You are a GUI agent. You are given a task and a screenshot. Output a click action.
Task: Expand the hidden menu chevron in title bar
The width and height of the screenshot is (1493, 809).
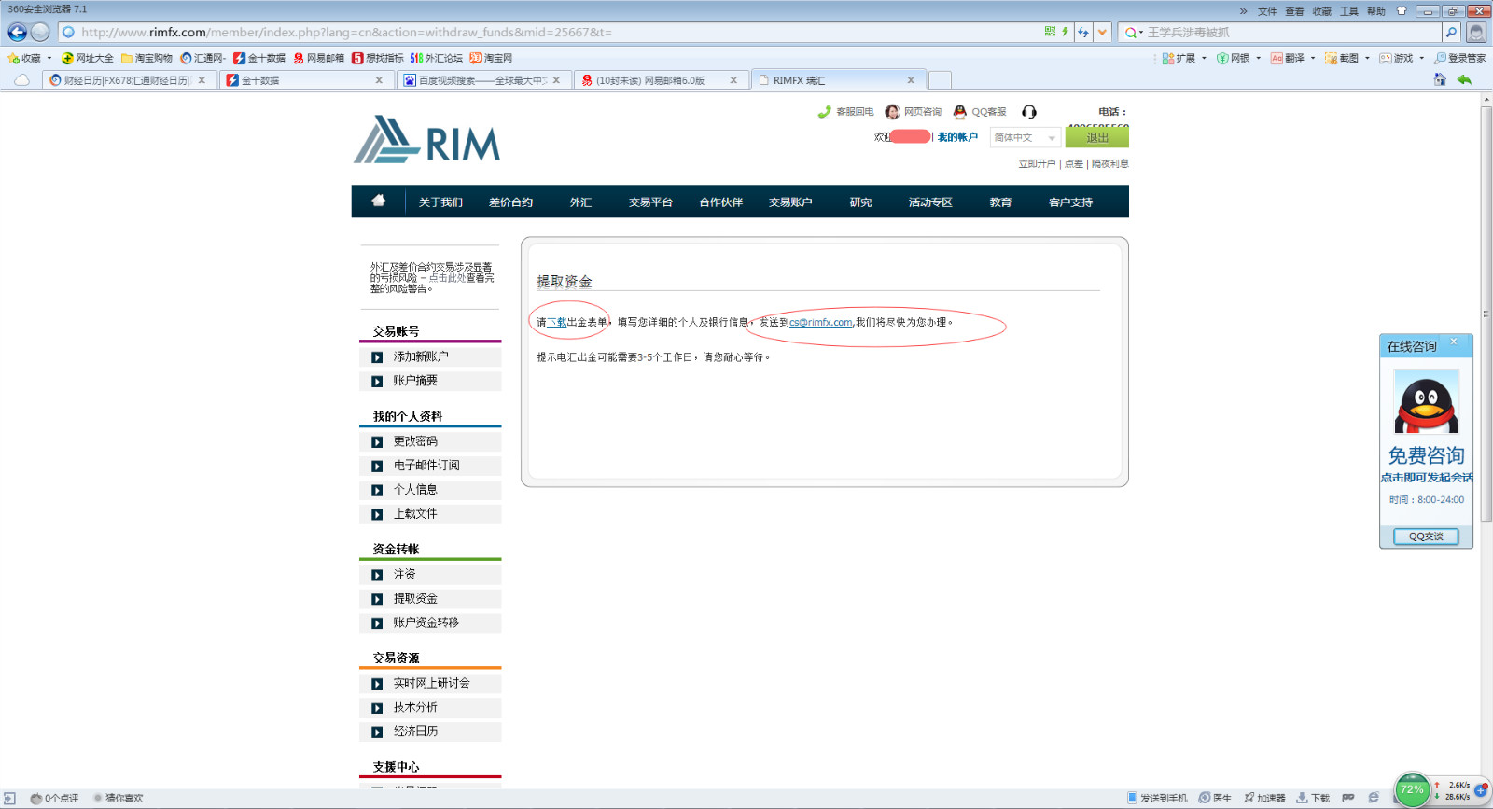point(1243,11)
